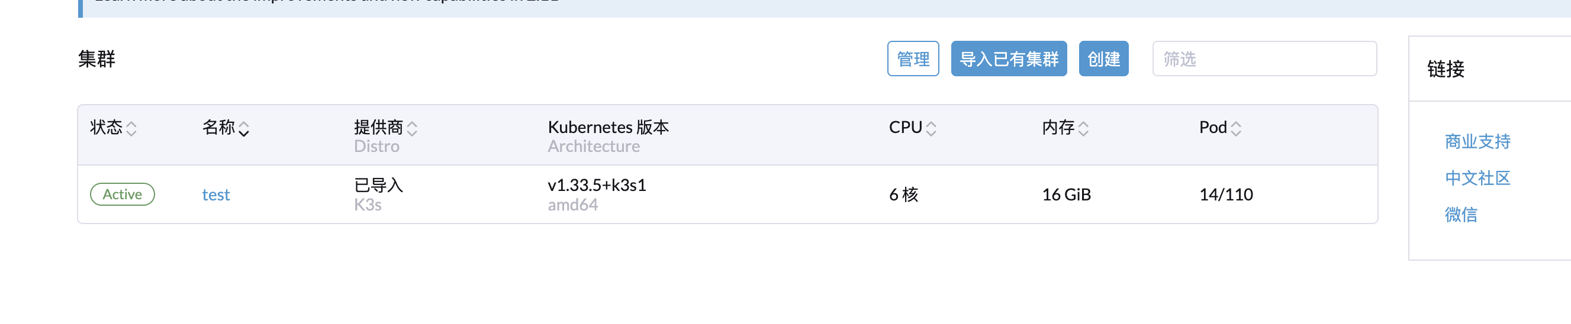Click the 管理 button
The image size is (1571, 324).
click(912, 59)
